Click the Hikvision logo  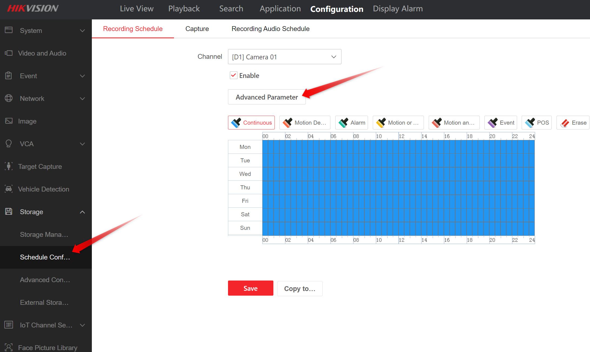pyautogui.click(x=33, y=9)
